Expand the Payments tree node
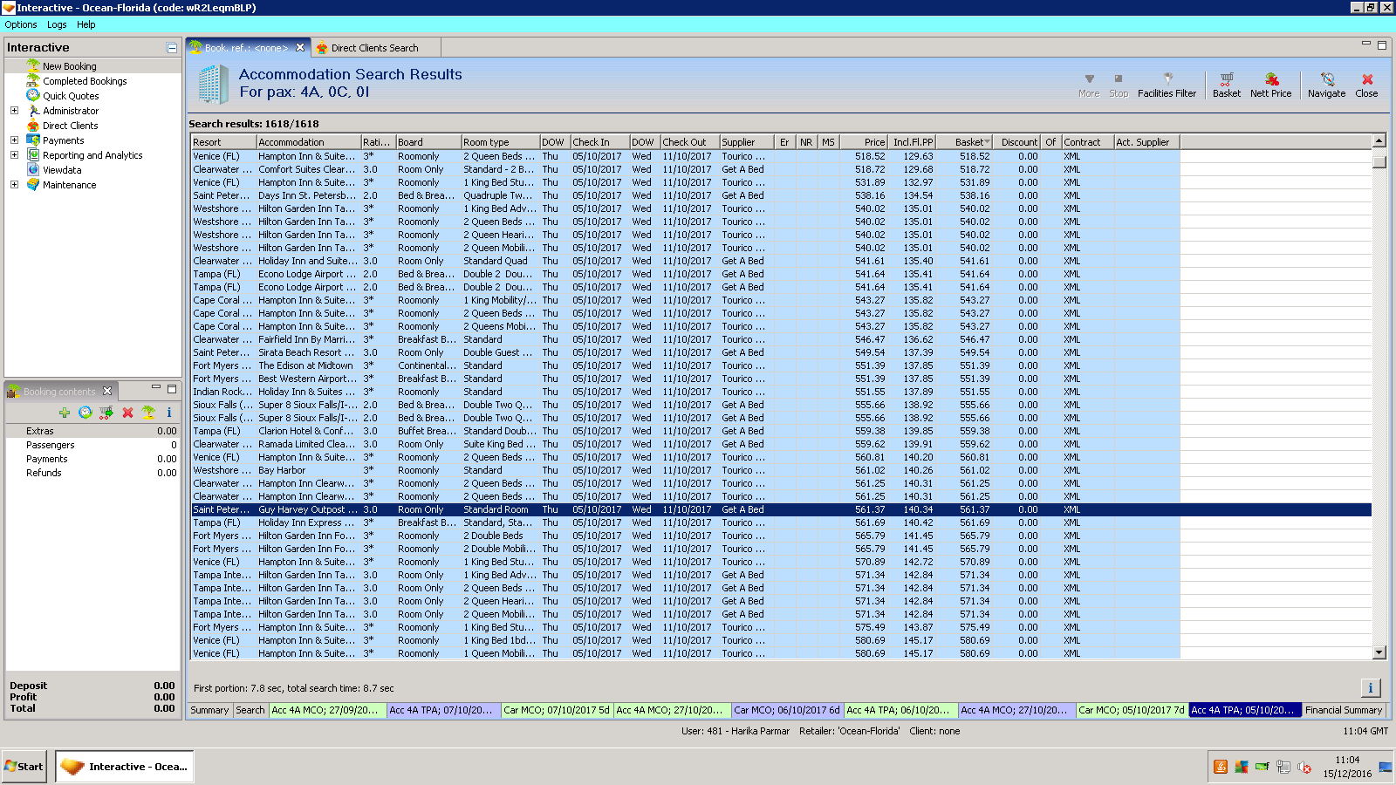The width and height of the screenshot is (1396, 785). coord(14,140)
